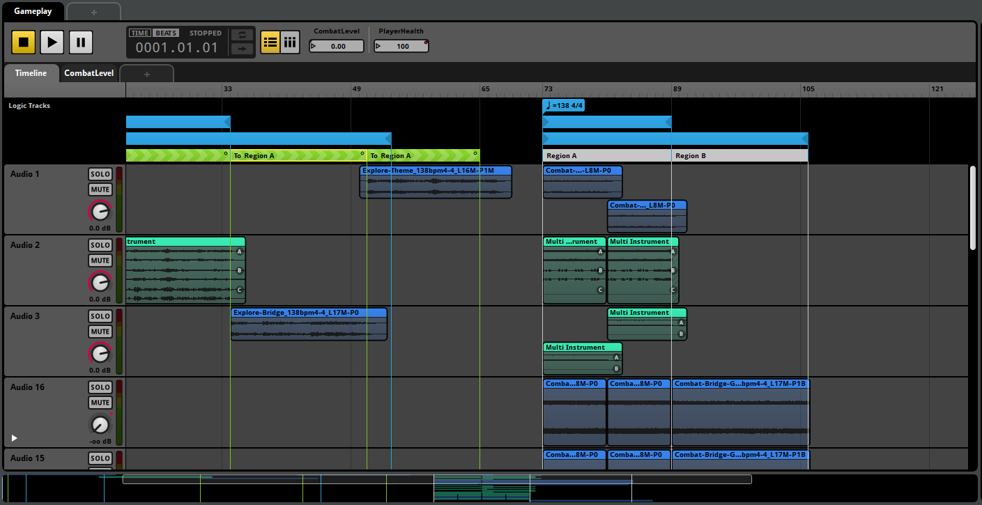The height and width of the screenshot is (505, 982).
Task: Click the Audio 1 volume knob
Action: coord(100,211)
